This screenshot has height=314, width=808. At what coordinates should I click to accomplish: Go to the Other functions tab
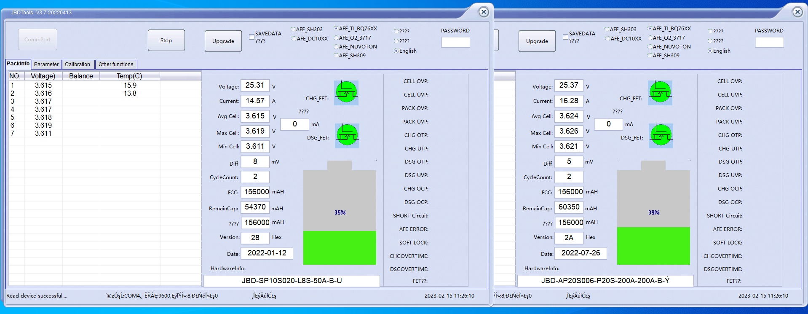116,64
